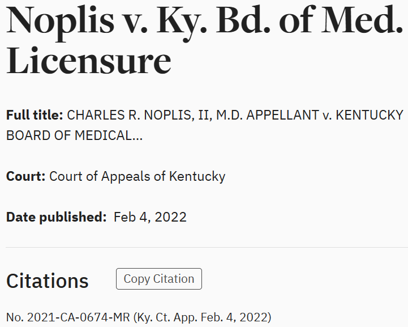
Task: Click the Copy Citation button
Action: 158,279
